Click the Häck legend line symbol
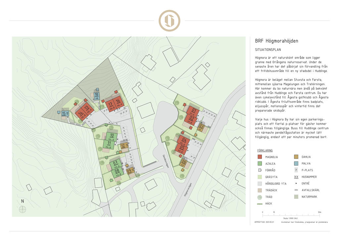This screenshot has width=339, height=240. click(x=260, y=204)
